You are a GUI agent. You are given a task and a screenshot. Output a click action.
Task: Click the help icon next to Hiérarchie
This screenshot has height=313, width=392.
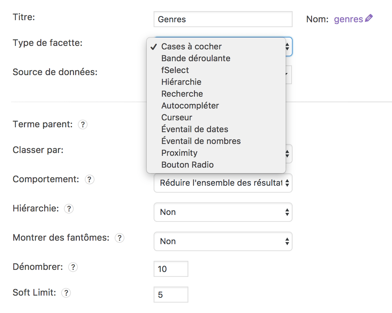(69, 209)
